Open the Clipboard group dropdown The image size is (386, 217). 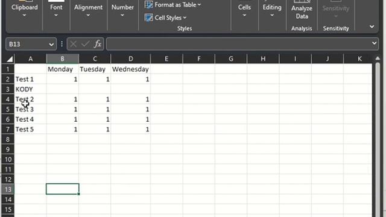[x=24, y=10]
